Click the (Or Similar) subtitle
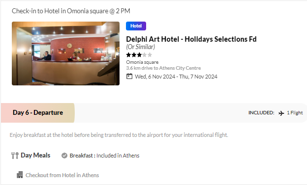The width and height of the screenshot is (307, 185). (141, 47)
